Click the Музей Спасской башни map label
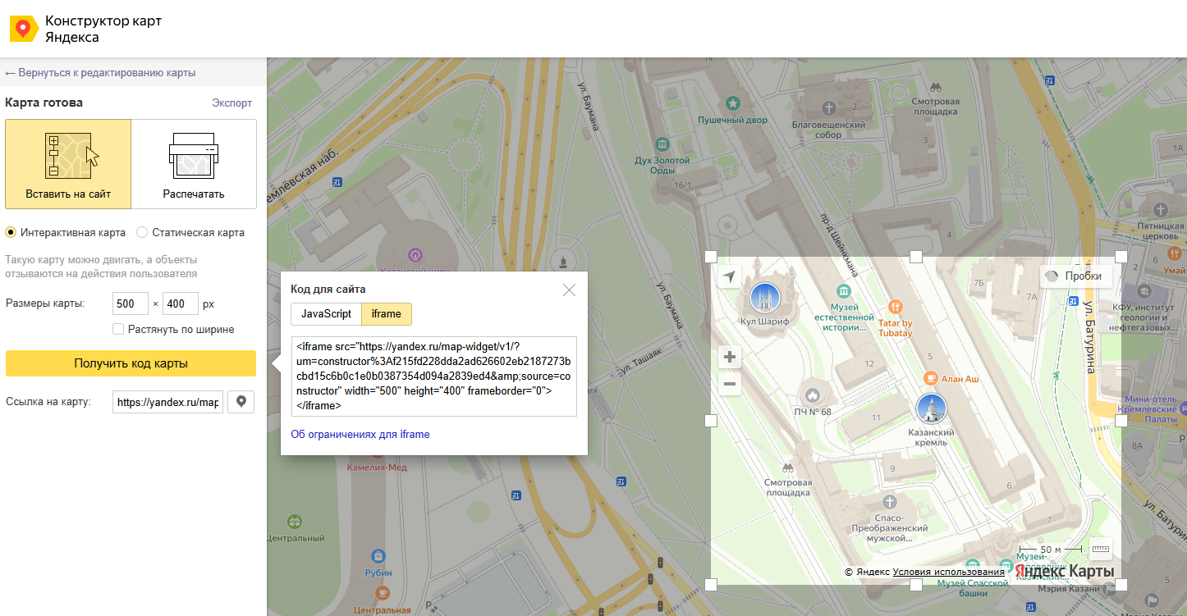 (972, 587)
